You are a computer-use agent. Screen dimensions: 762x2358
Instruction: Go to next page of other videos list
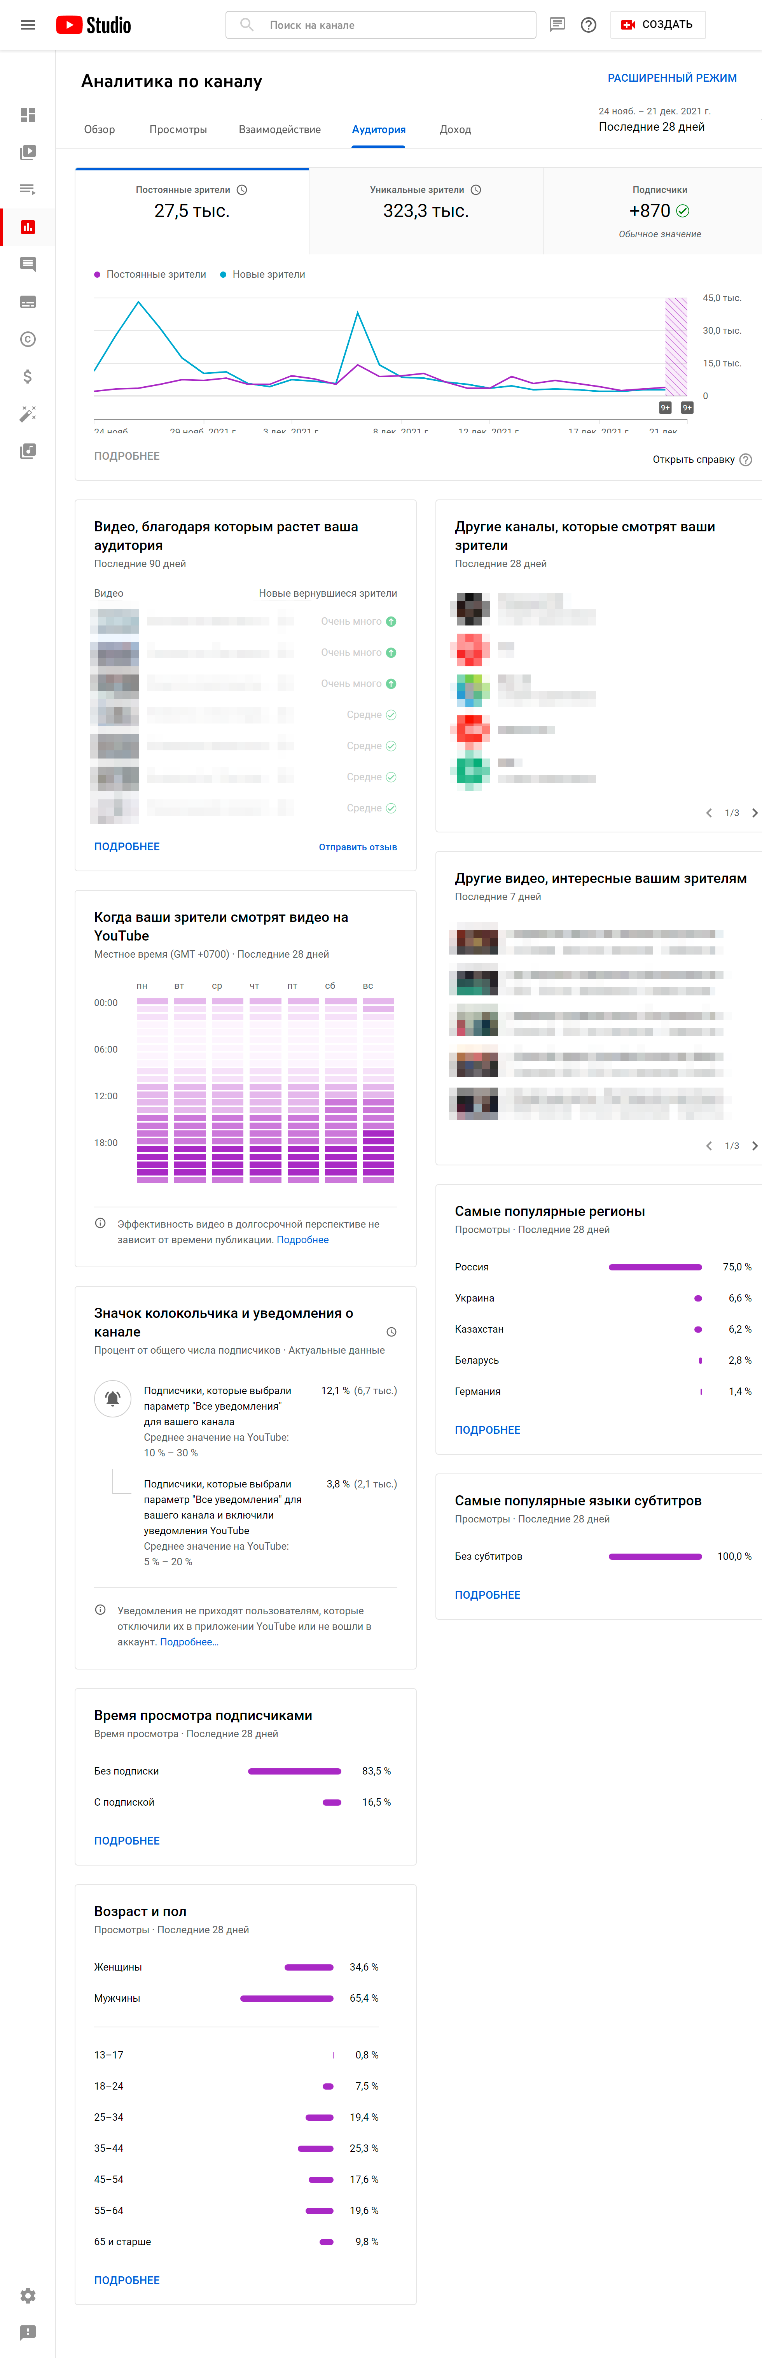point(754,1146)
